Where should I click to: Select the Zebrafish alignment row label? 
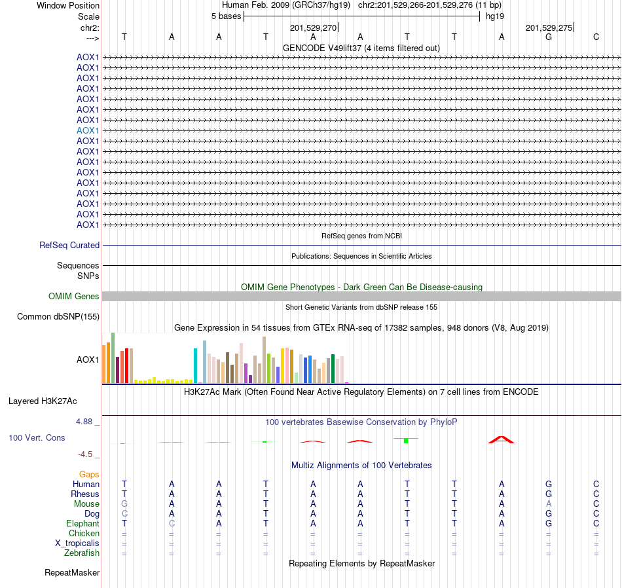click(82, 553)
